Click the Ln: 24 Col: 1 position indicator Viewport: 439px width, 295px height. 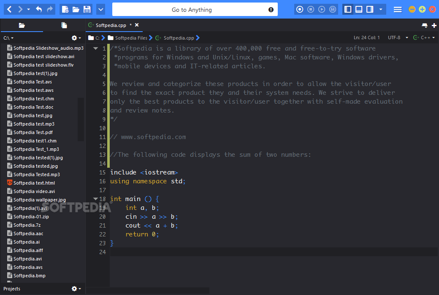[x=366, y=38]
